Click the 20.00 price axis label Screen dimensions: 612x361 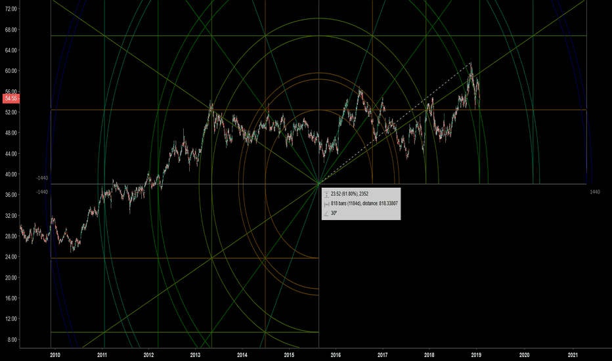11,278
